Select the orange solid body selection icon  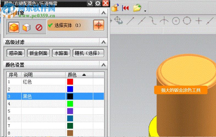[14, 27]
